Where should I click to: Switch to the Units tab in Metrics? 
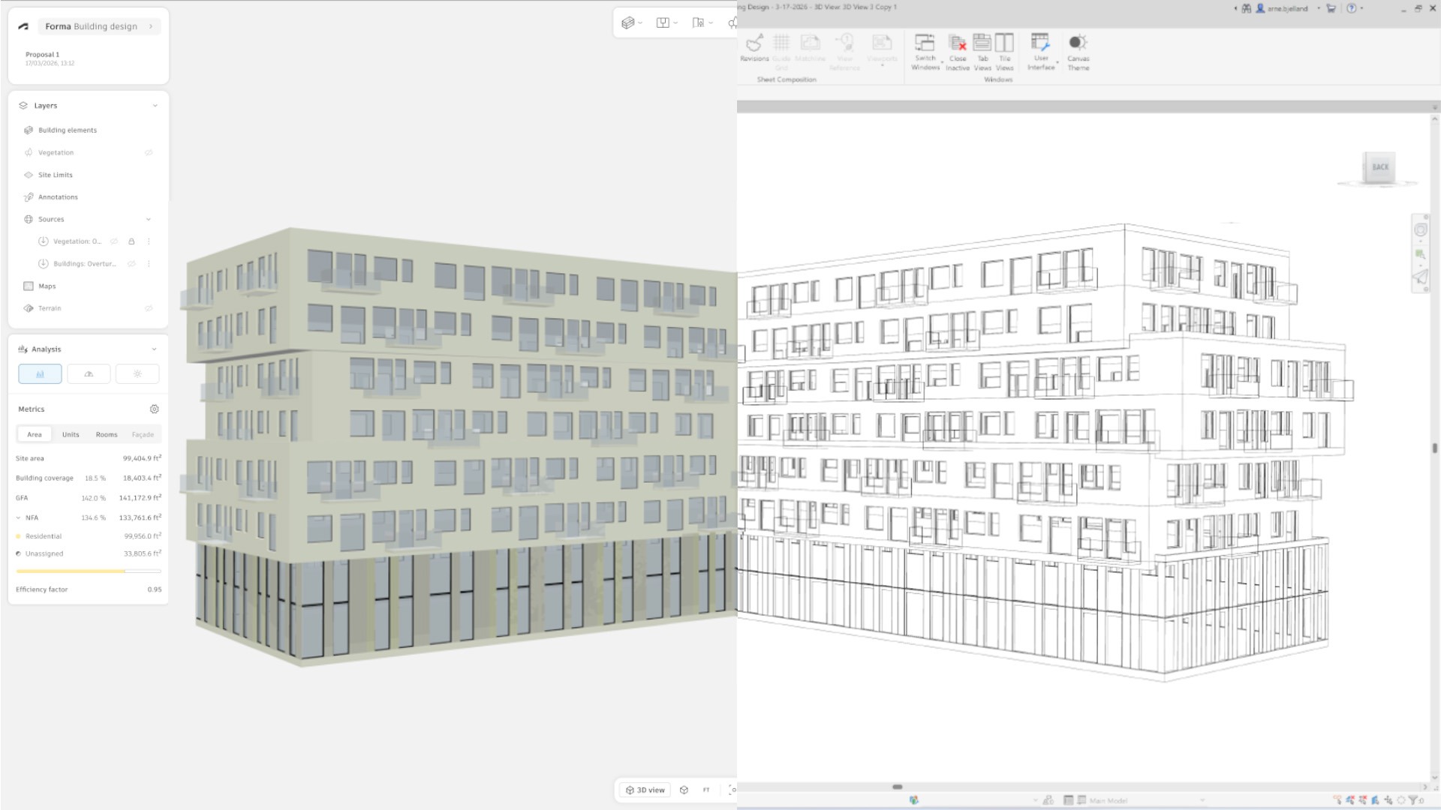[x=70, y=434]
